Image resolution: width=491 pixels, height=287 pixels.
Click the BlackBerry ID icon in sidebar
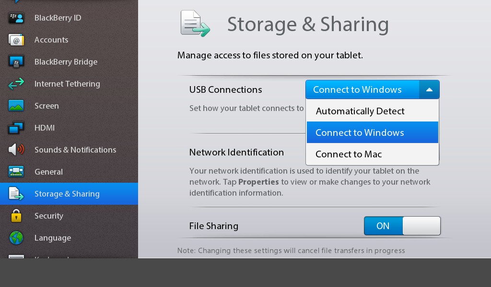[x=16, y=18]
